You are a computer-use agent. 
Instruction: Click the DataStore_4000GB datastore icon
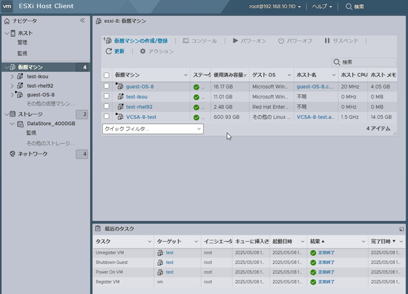point(20,124)
